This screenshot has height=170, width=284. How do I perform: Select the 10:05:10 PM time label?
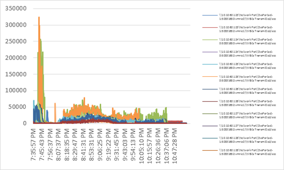point(142,146)
